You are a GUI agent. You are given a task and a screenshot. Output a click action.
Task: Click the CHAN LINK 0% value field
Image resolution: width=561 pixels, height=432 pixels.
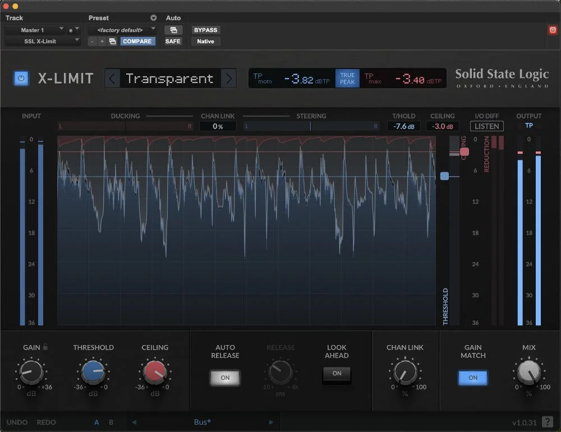point(218,126)
